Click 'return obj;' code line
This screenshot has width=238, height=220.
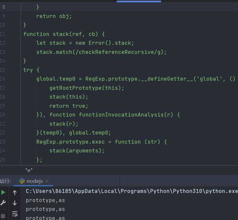coord(54,16)
